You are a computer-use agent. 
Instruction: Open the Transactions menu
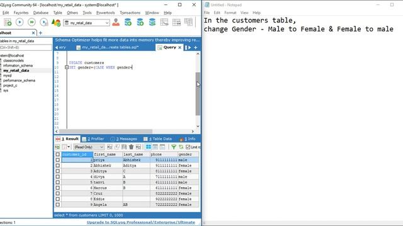(x=130, y=13)
